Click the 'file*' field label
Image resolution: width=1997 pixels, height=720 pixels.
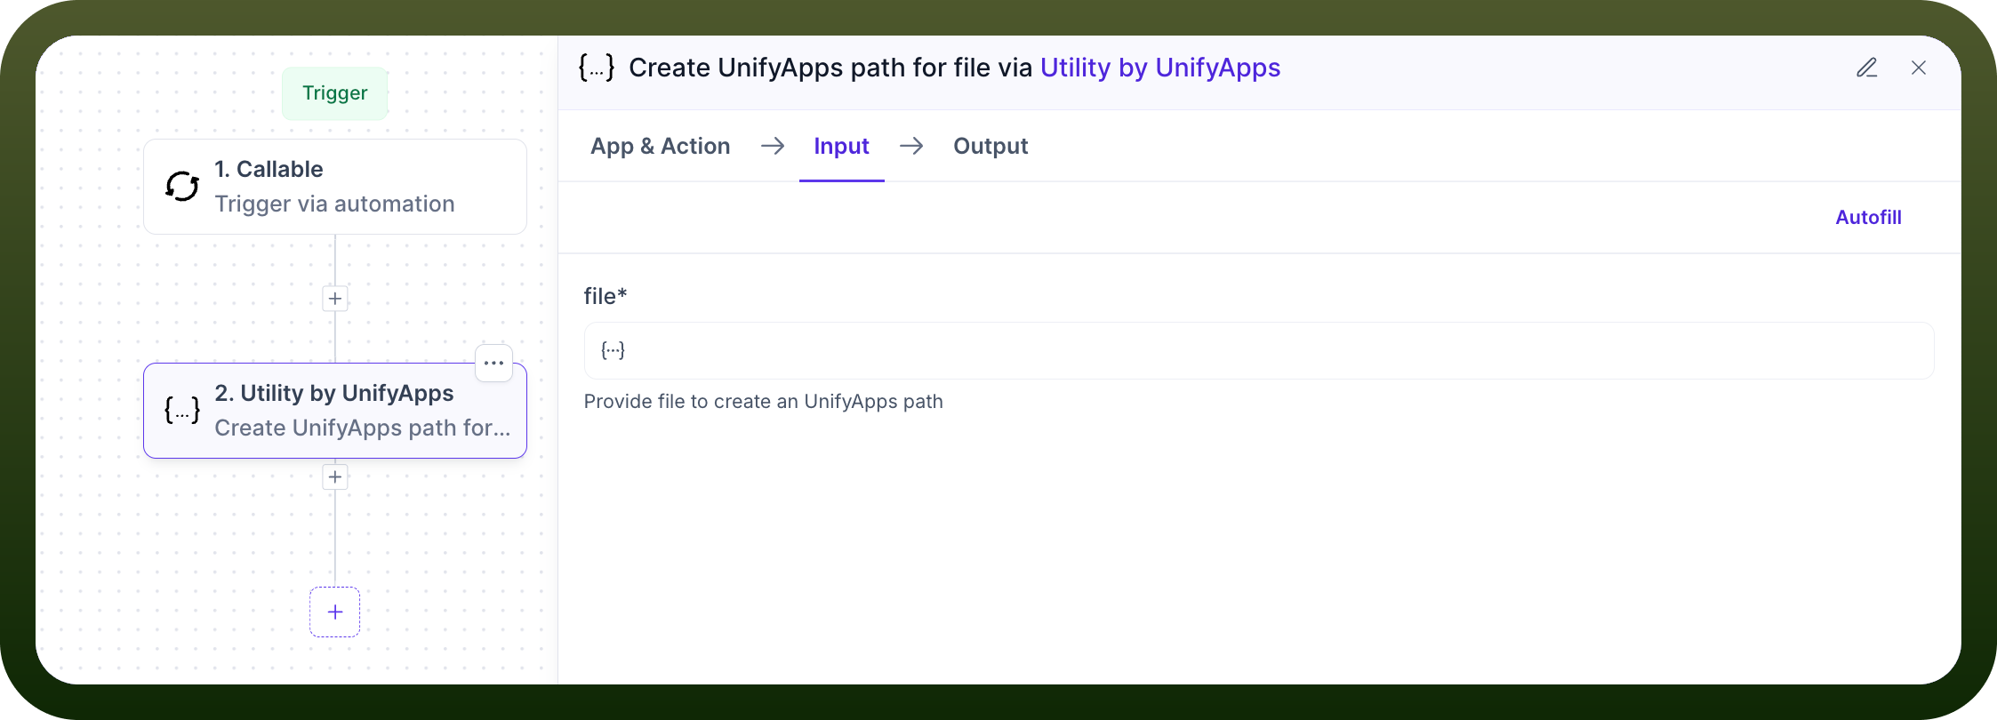click(x=606, y=296)
